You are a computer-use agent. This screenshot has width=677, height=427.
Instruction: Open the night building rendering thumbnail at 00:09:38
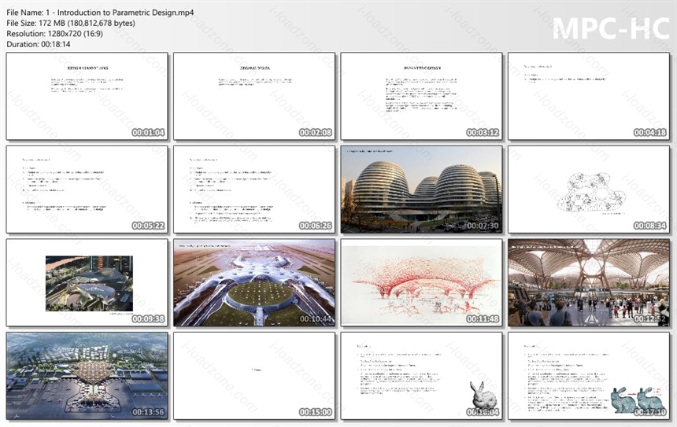point(87,282)
